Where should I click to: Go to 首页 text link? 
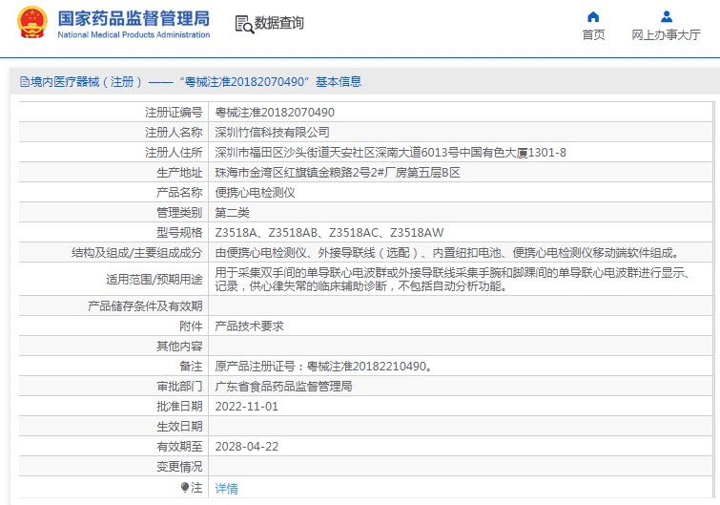tap(593, 35)
